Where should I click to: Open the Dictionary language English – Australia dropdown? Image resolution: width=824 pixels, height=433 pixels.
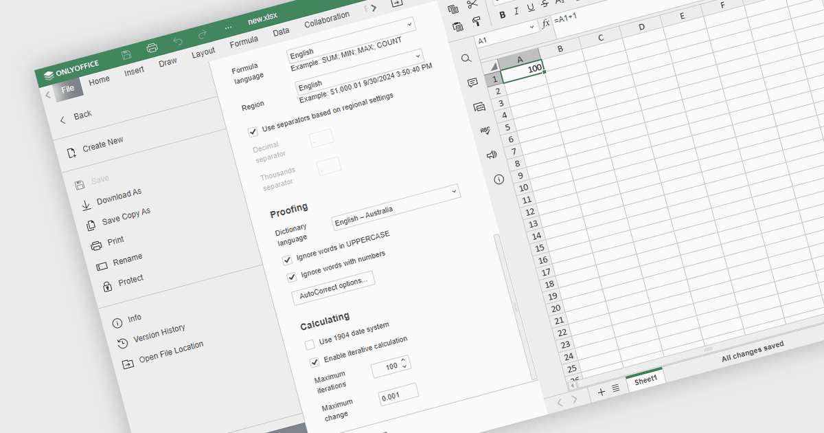point(396,206)
